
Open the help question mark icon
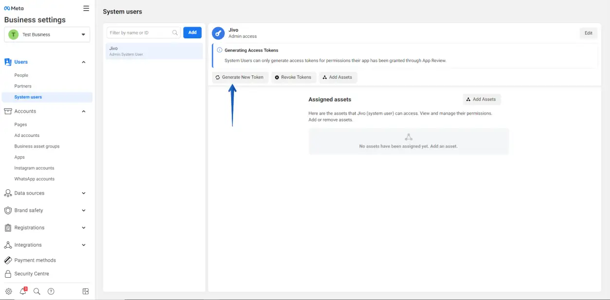click(51, 291)
